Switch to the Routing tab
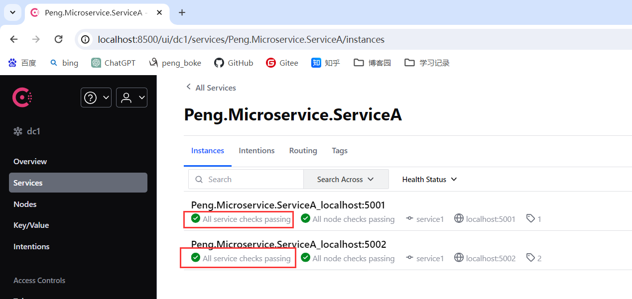This screenshot has height=299, width=632. pos(303,151)
